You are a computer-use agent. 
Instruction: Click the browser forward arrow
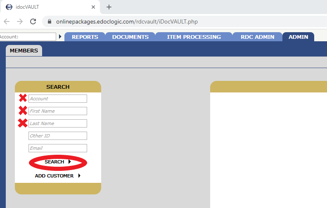20,21
